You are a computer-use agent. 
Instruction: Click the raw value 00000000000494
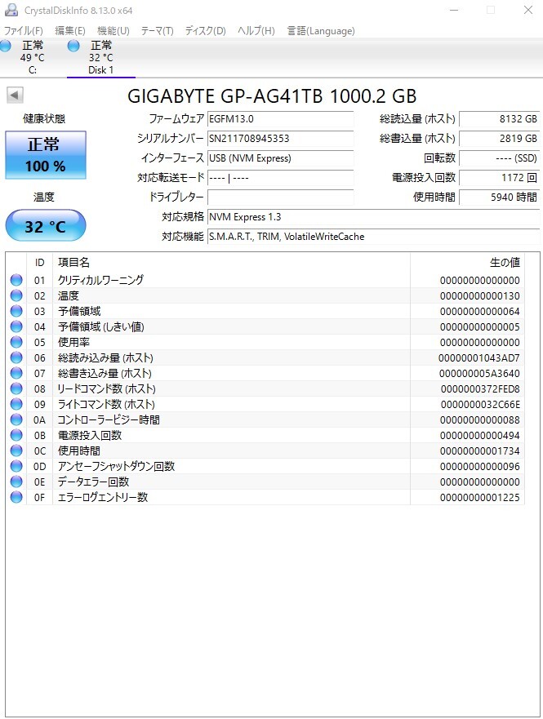tap(479, 435)
